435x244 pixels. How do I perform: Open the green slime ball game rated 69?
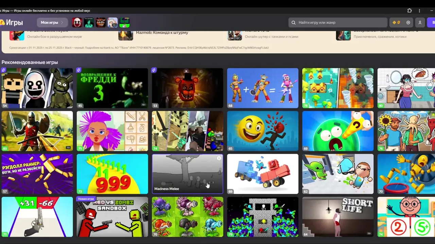click(x=338, y=131)
